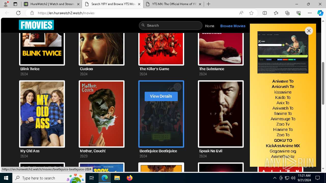Click the search magnifier icon
Screen dimensions: 326x183
click(x=143, y=25)
